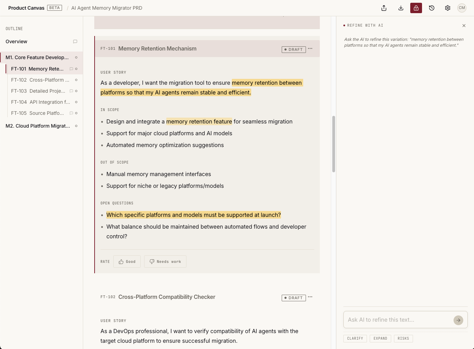Click Product Canvas title link
The height and width of the screenshot is (349, 474).
point(26,8)
